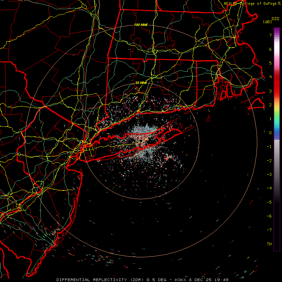282x282 pixels.
Task: Click the "50 NMI" range ring label
Action: [x=141, y=83]
